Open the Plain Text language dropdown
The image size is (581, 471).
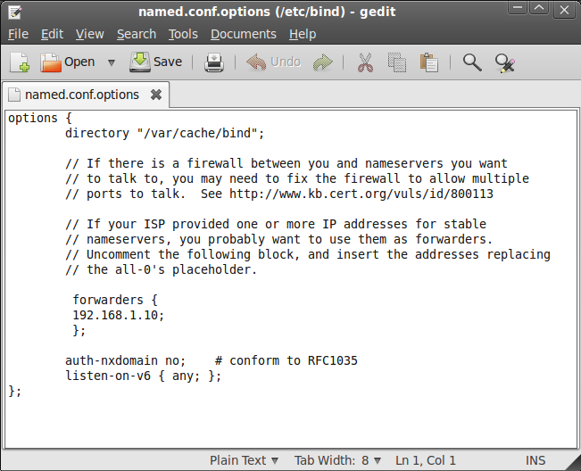click(x=244, y=460)
